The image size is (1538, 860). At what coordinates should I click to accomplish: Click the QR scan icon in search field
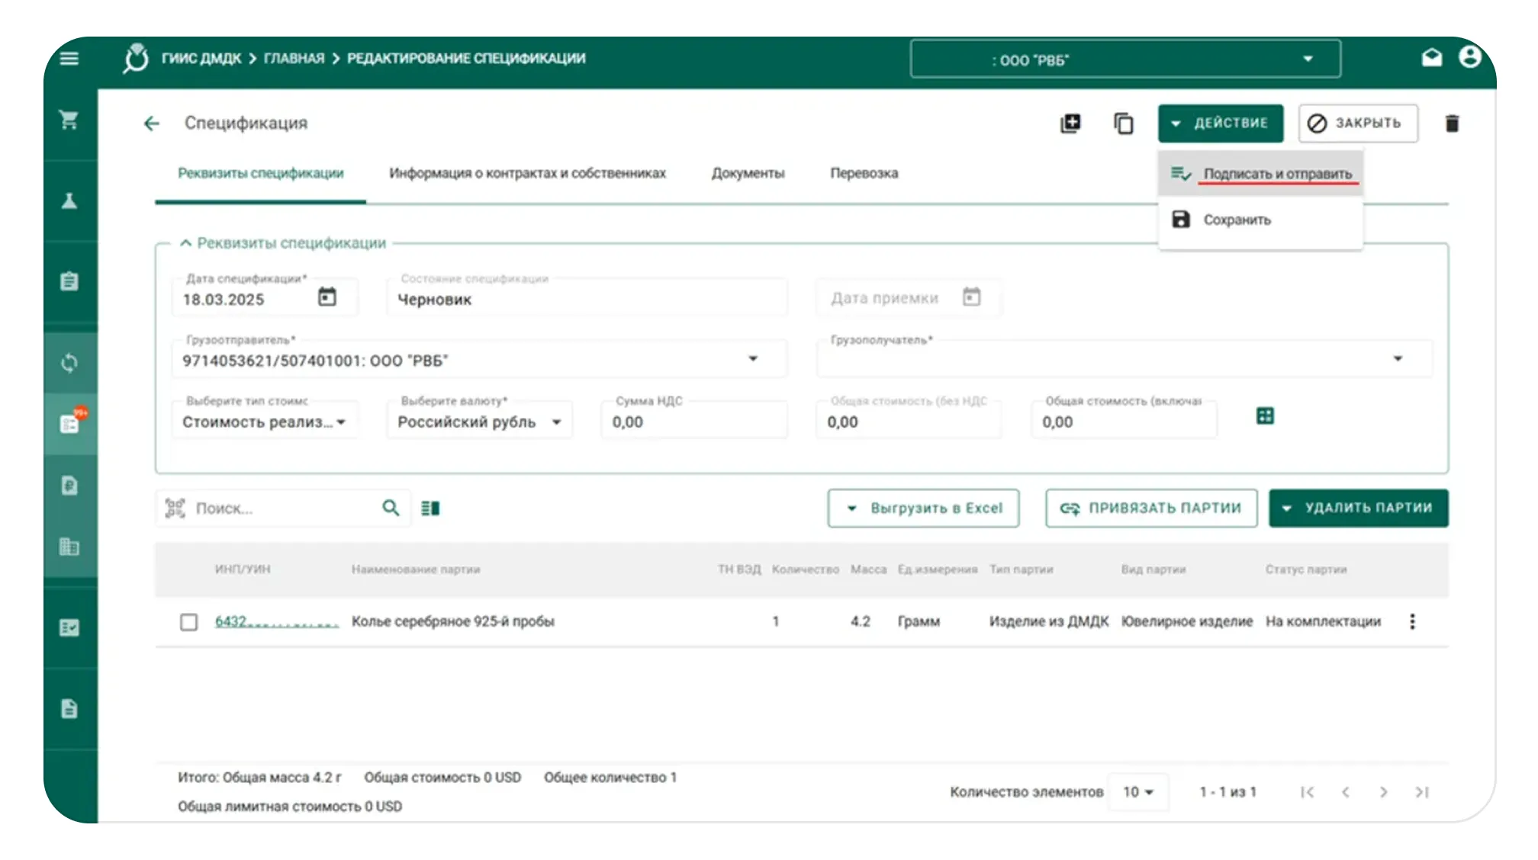175,509
